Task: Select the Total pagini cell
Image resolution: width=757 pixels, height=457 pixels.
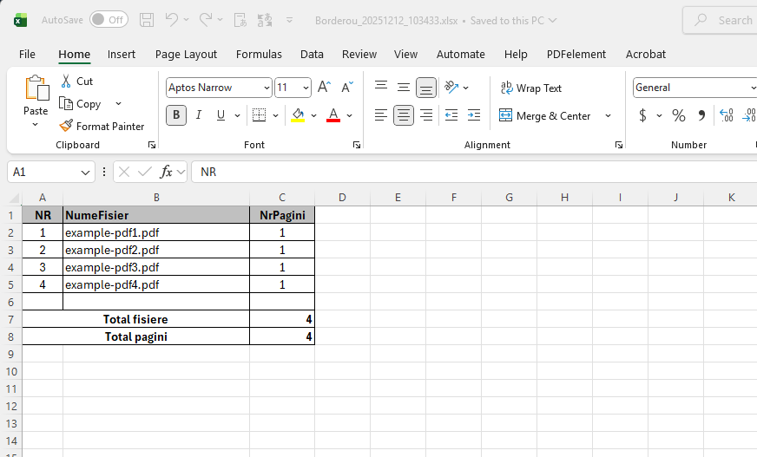Action: tap(135, 336)
